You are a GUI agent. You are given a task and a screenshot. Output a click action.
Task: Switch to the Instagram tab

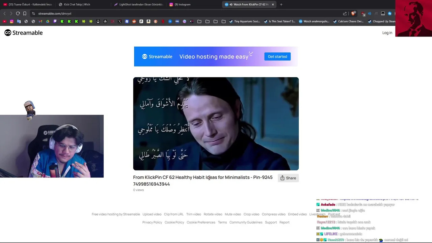[x=194, y=4]
